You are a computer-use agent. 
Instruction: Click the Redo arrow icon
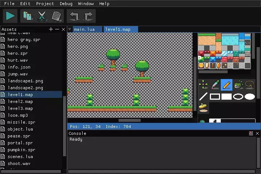coord(88,16)
